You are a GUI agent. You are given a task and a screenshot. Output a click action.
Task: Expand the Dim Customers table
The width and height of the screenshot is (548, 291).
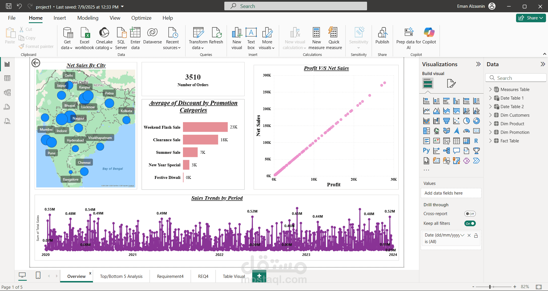coord(490,115)
